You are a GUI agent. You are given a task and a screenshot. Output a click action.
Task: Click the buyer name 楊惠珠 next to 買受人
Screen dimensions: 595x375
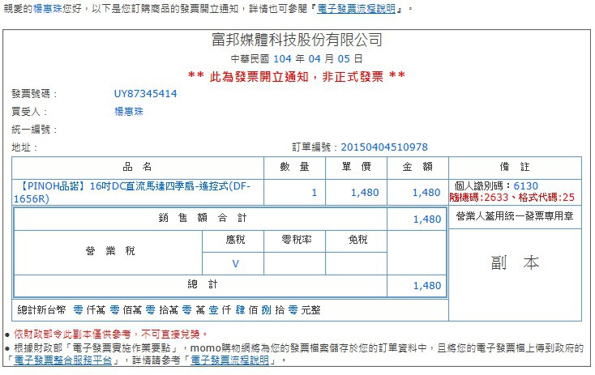pos(129,112)
